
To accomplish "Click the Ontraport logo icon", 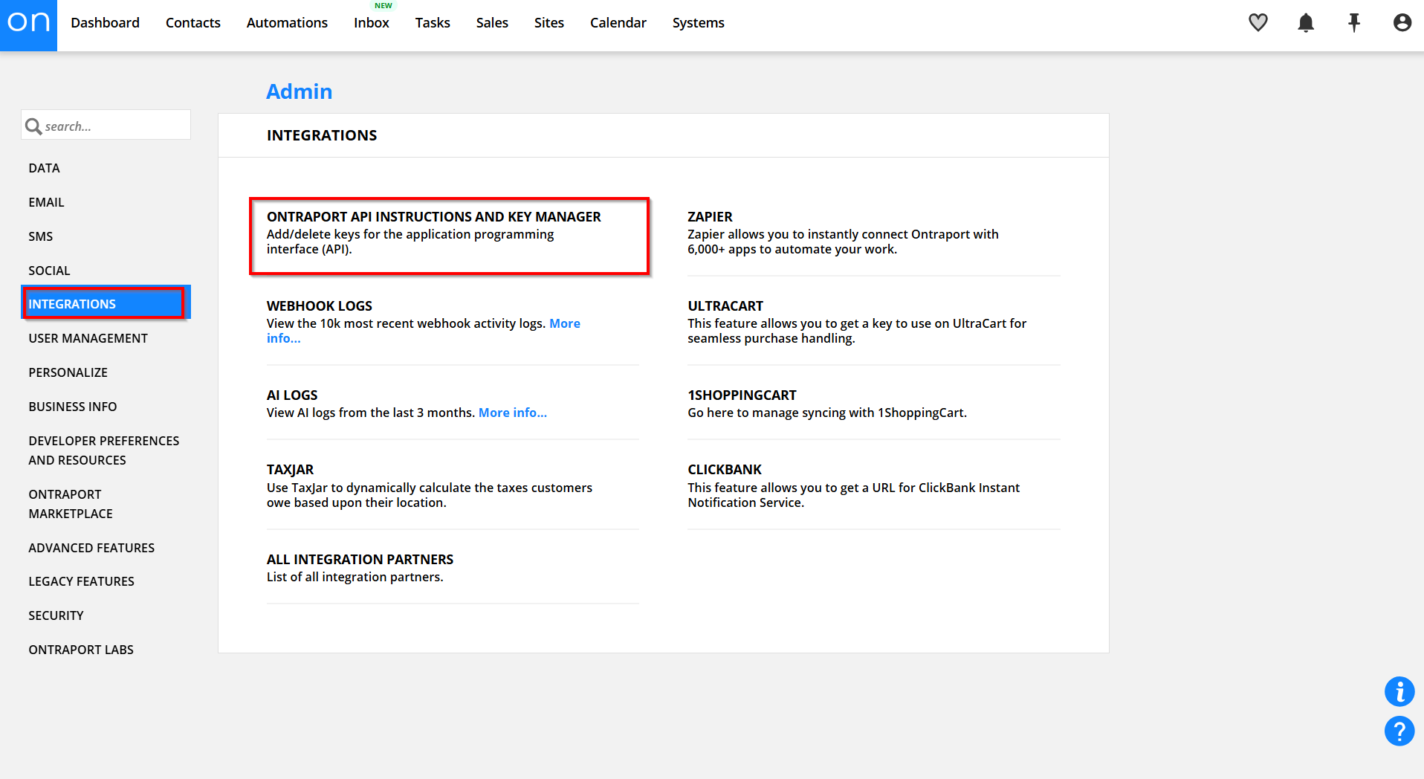I will 28,24.
